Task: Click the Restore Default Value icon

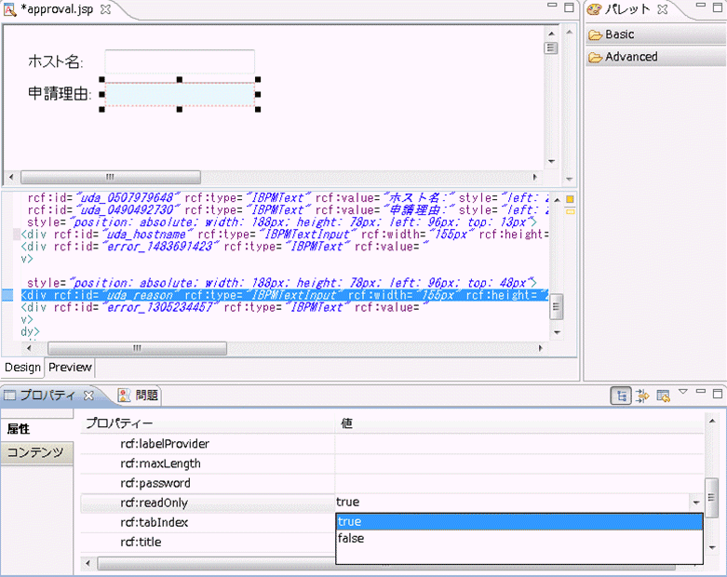Action: click(x=663, y=396)
